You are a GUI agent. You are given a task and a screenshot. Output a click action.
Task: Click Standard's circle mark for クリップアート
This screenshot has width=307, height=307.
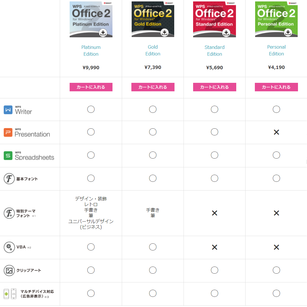point(214,270)
